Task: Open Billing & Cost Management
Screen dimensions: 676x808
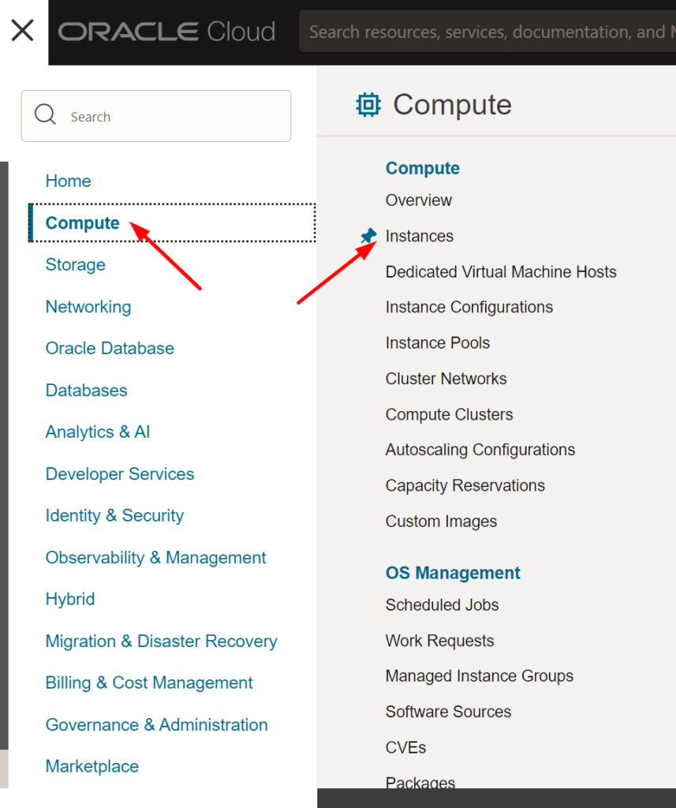Action: coord(149,683)
